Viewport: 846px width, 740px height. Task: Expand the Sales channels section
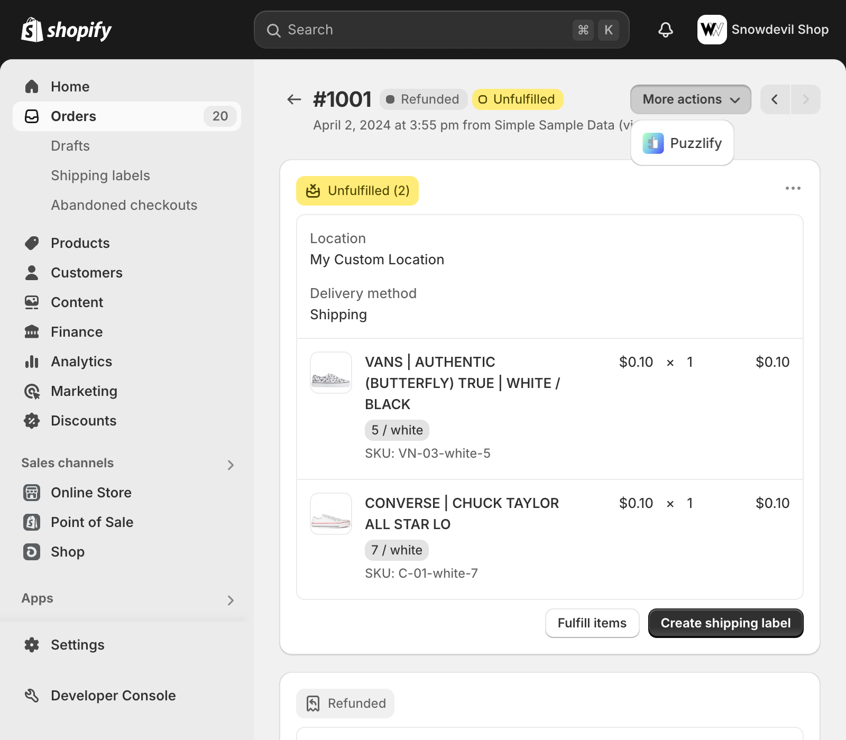pyautogui.click(x=231, y=465)
